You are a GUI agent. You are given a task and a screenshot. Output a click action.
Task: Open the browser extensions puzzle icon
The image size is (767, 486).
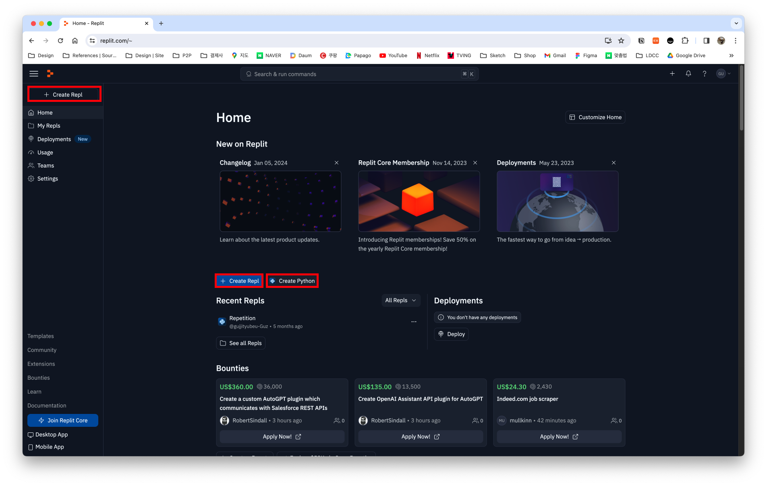tap(685, 41)
